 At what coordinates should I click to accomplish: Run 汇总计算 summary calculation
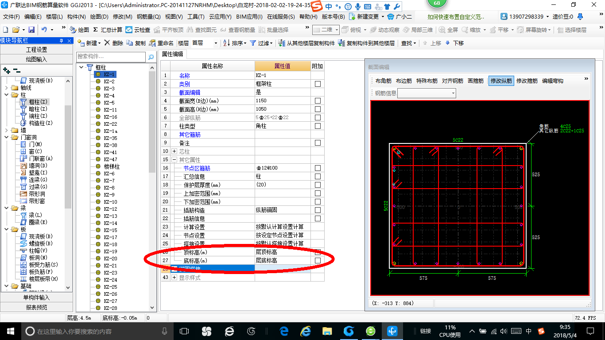point(108,30)
